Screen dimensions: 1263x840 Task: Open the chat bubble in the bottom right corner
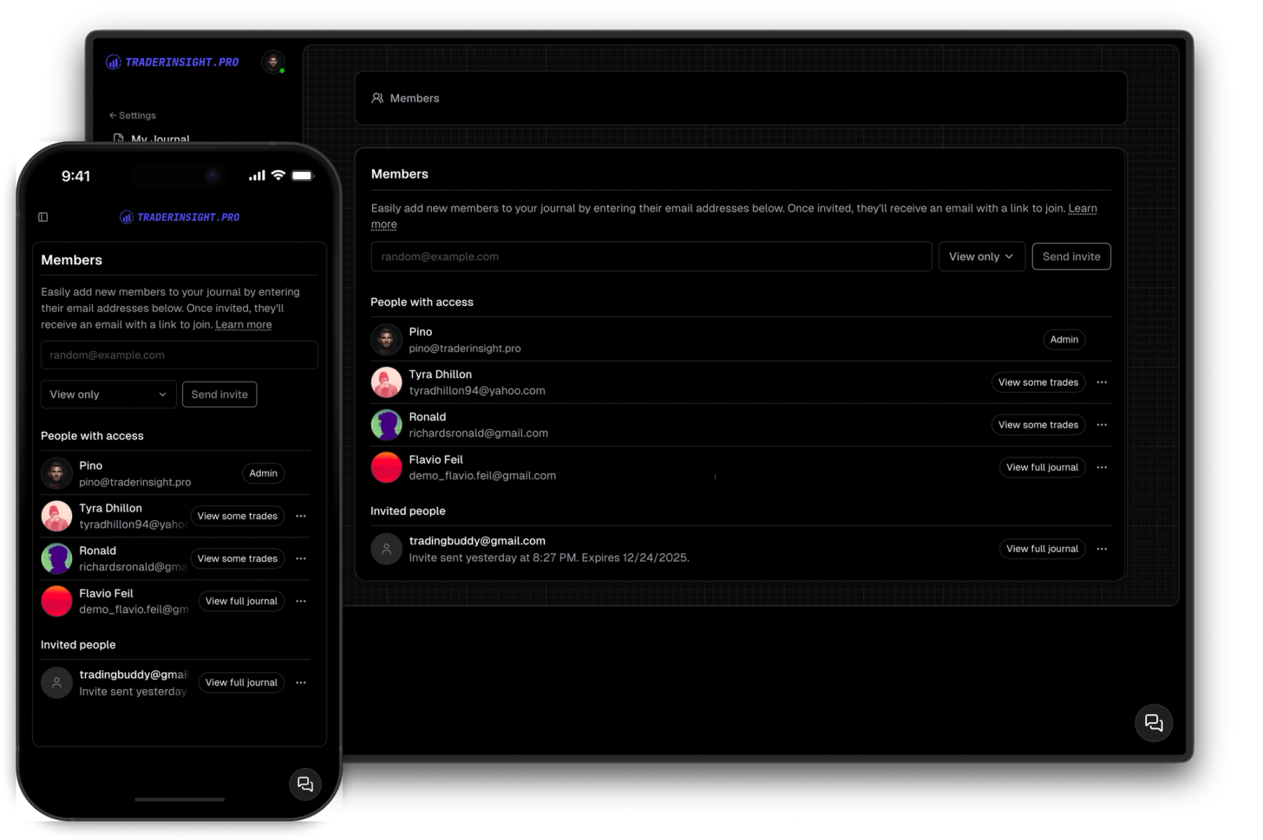(1154, 722)
